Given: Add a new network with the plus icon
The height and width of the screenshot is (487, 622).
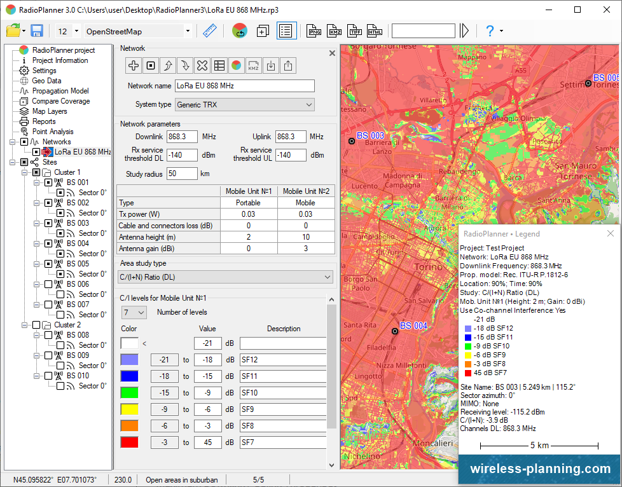Looking at the screenshot, I should 134,65.
